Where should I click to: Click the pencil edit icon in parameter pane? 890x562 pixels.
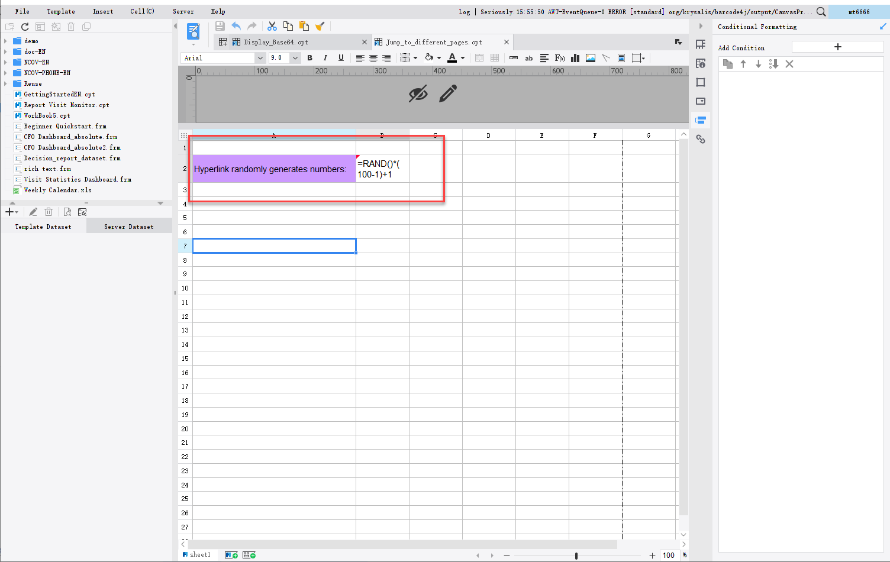pyautogui.click(x=448, y=93)
